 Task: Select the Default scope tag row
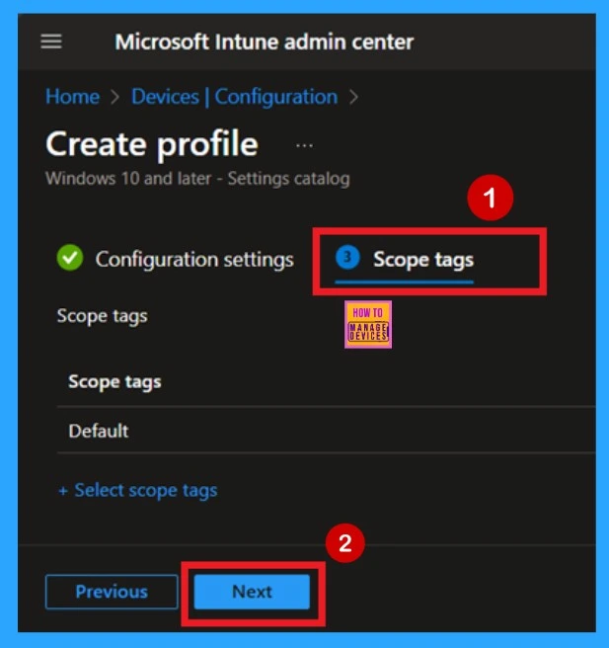(326, 431)
